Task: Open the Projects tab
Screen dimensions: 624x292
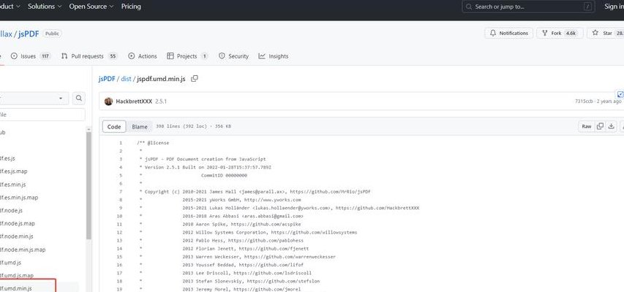Action: click(187, 56)
